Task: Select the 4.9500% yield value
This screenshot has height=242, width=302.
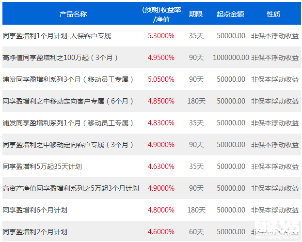Action: click(x=161, y=58)
